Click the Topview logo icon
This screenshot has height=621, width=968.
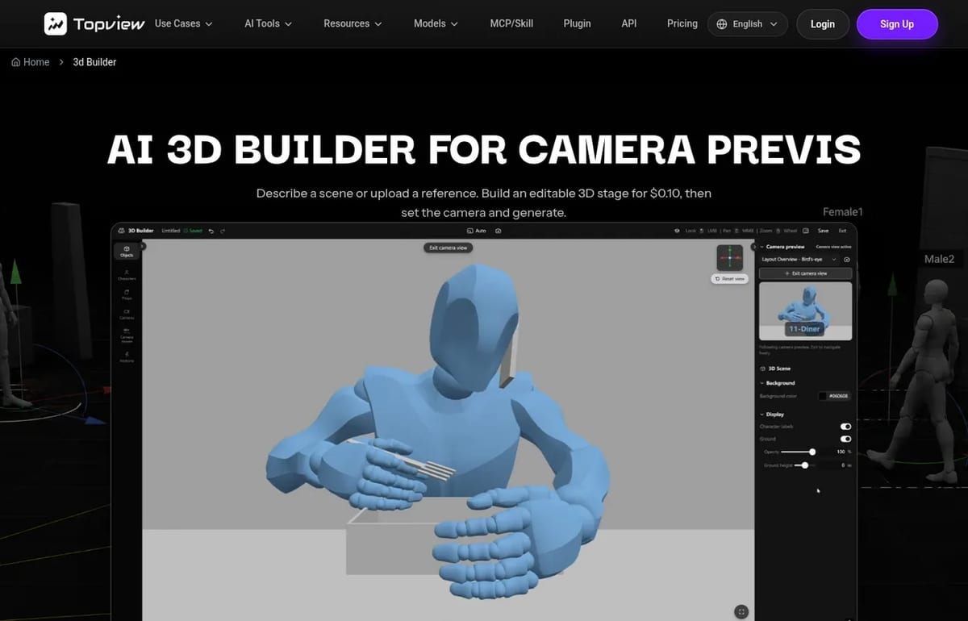pos(56,24)
